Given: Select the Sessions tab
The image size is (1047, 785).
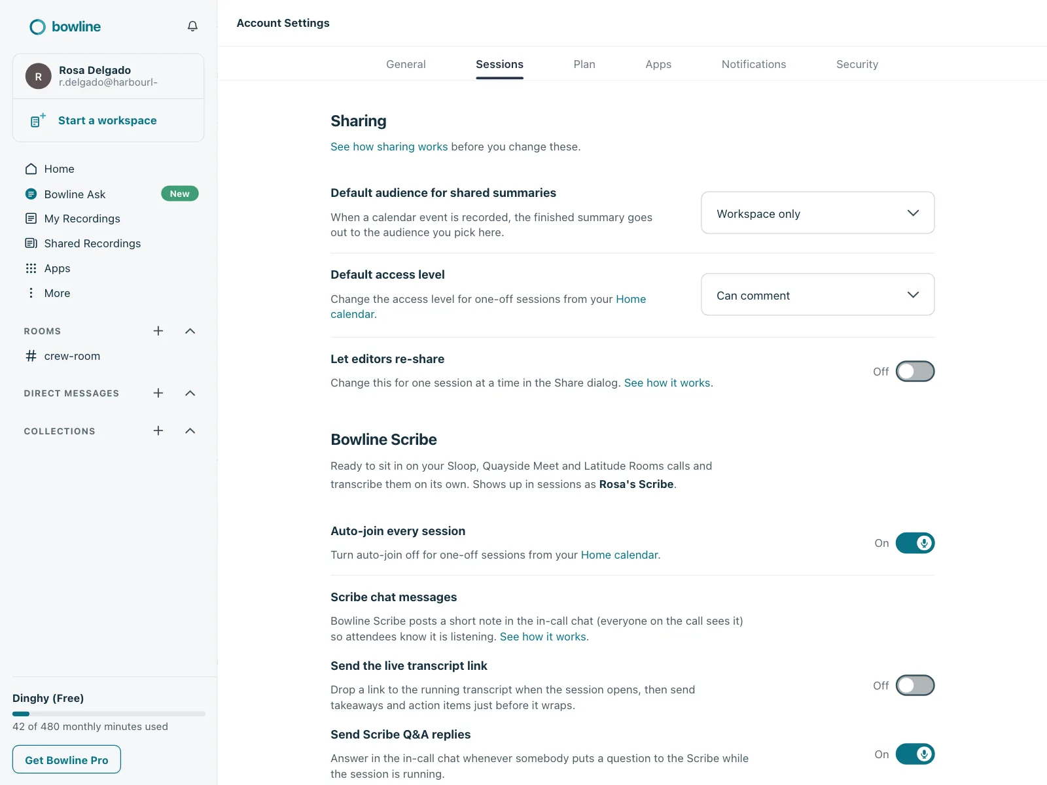Looking at the screenshot, I should (x=499, y=64).
